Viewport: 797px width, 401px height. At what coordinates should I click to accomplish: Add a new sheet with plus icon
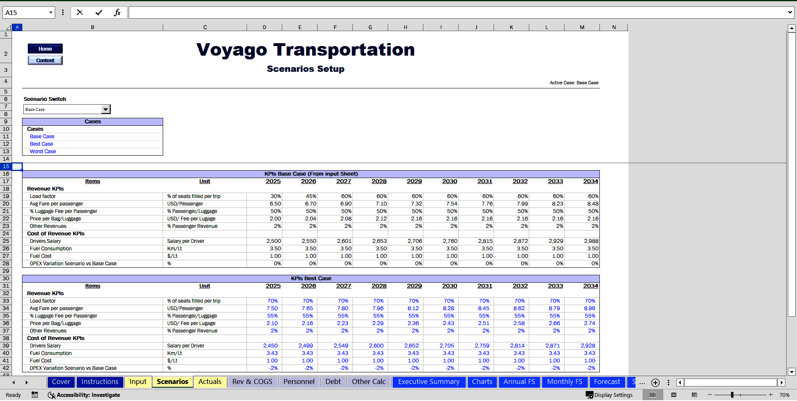[655, 382]
